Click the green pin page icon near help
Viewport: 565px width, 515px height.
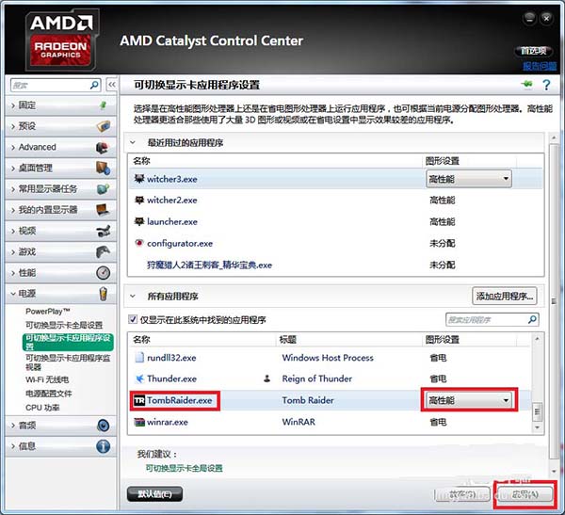point(526,85)
